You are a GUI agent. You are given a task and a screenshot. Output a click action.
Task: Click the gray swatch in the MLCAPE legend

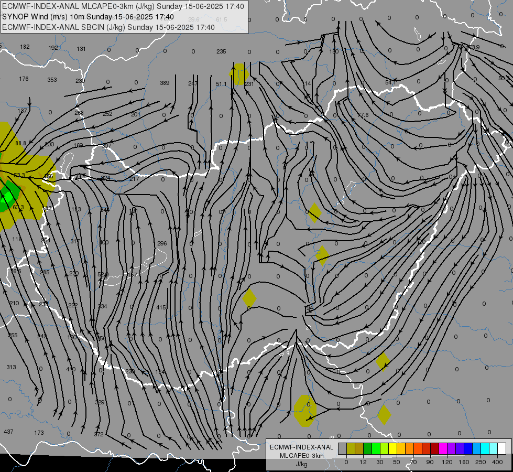343,449
